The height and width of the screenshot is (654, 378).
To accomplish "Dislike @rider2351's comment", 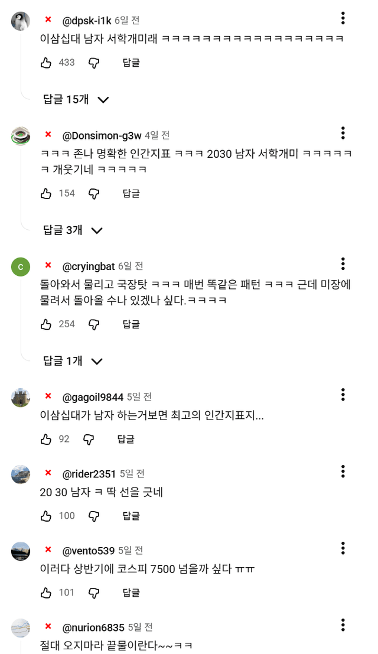I will tap(93, 516).
